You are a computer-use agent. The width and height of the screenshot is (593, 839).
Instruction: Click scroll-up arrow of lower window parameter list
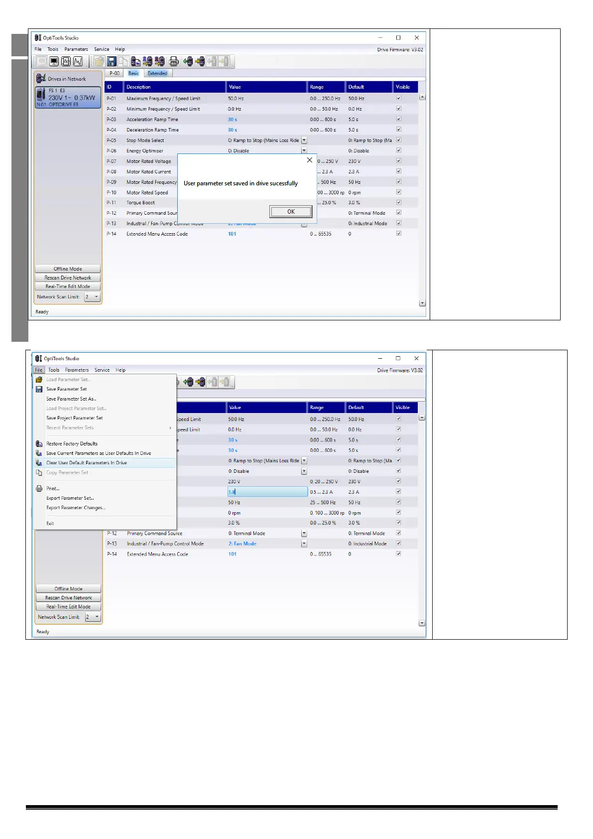pyautogui.click(x=422, y=418)
